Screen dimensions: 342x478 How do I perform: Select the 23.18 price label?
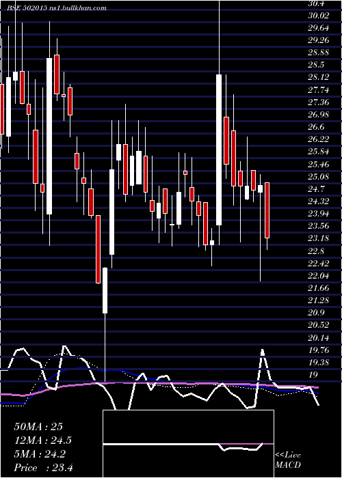tap(319, 238)
